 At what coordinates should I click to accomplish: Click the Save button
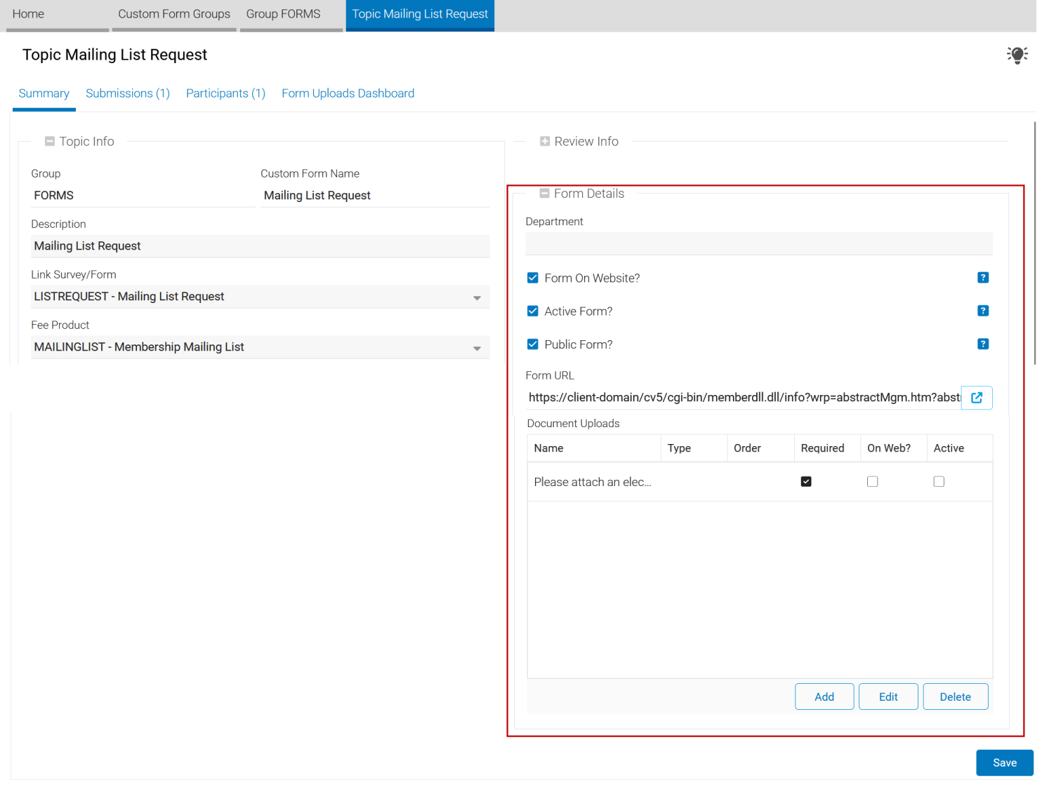click(1005, 762)
